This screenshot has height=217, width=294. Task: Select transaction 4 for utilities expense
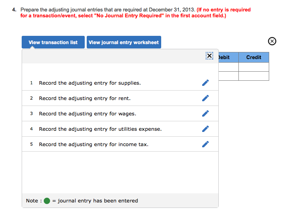pos(120,129)
